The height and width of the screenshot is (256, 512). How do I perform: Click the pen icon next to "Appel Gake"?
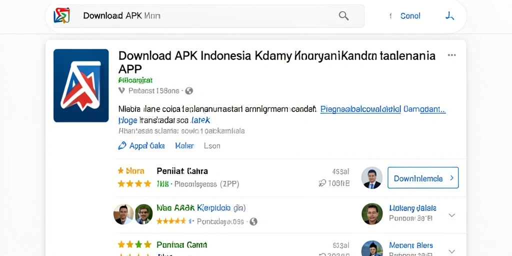click(122, 145)
